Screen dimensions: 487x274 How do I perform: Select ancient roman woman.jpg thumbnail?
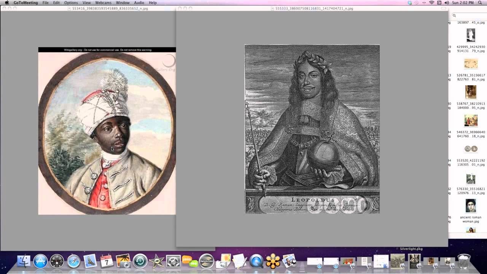(471, 206)
